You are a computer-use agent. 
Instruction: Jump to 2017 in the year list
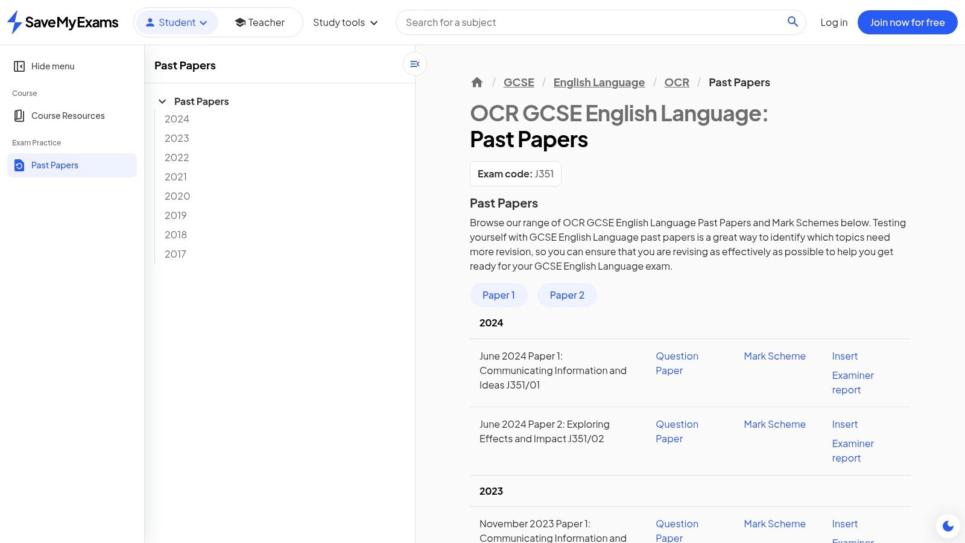(175, 254)
